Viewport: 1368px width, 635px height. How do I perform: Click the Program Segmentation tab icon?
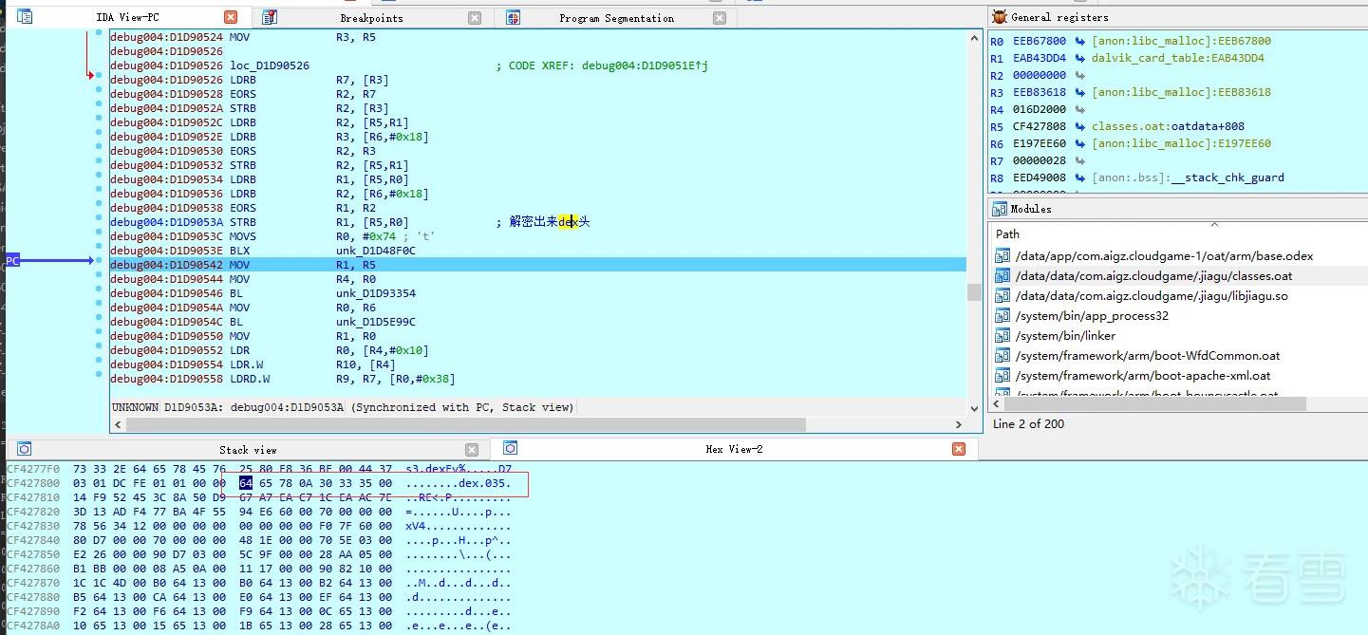point(514,17)
